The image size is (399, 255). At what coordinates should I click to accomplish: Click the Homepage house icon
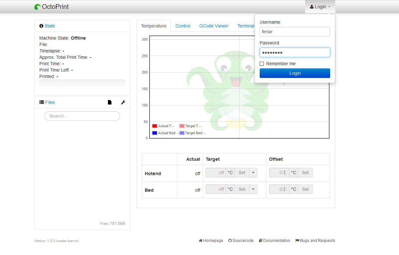point(201,241)
